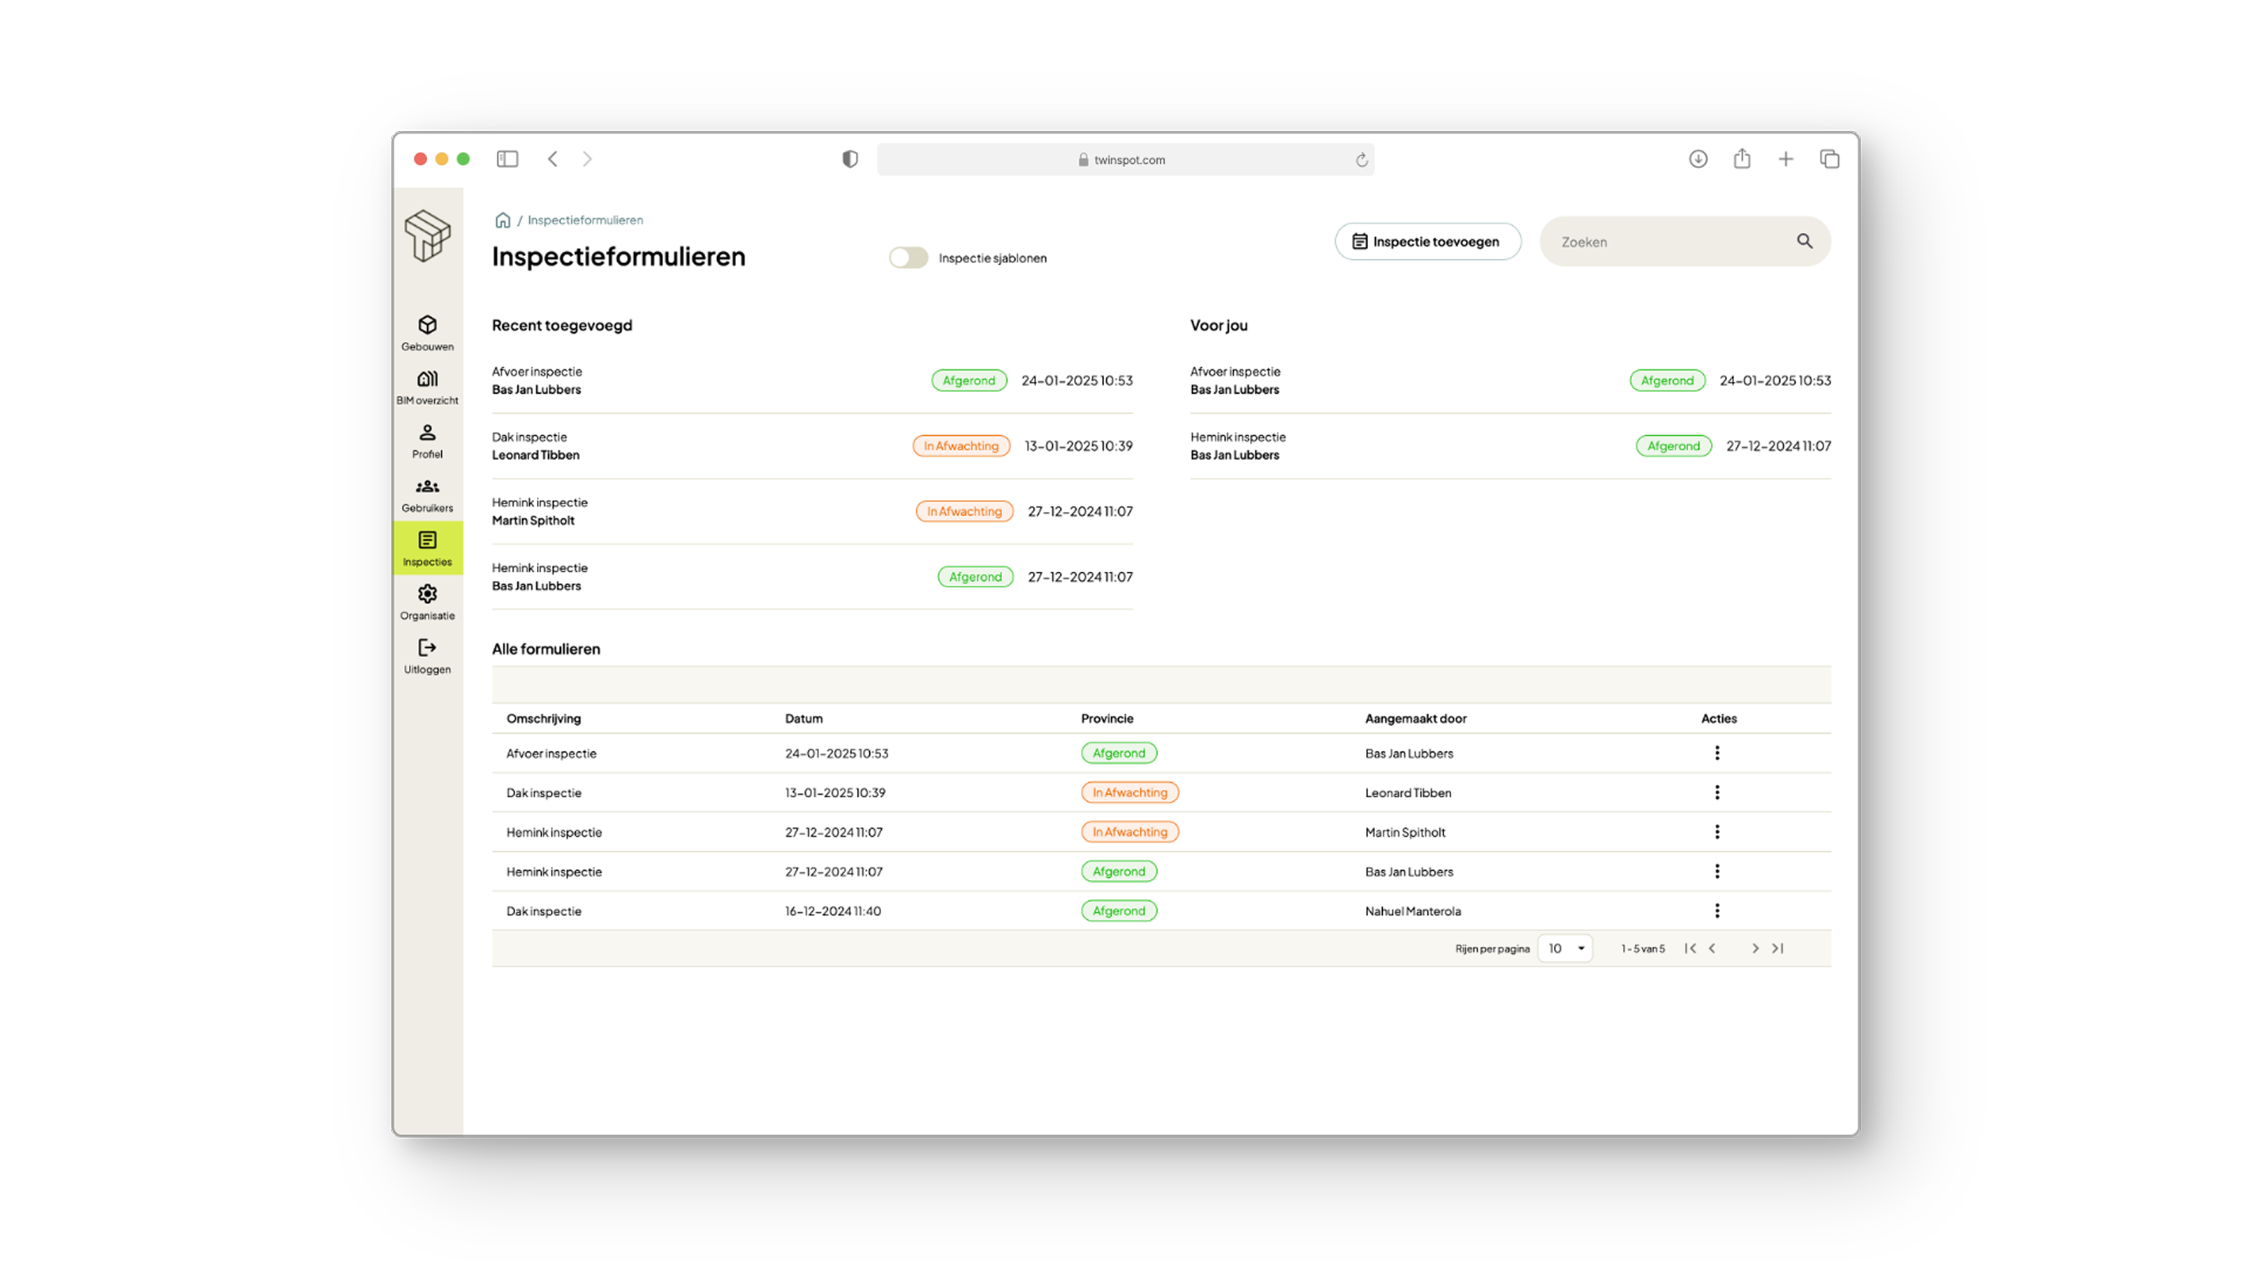Click In Afwachting badge in Leonard Tibben table row

(x=1130, y=793)
